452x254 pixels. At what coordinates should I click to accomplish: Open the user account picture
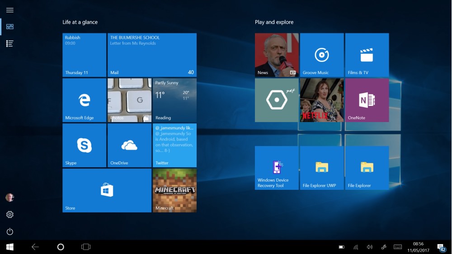pyautogui.click(x=10, y=198)
